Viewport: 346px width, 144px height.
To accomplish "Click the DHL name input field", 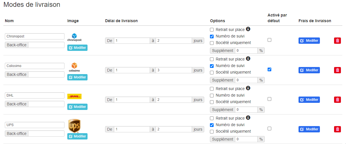I will click(35, 95).
